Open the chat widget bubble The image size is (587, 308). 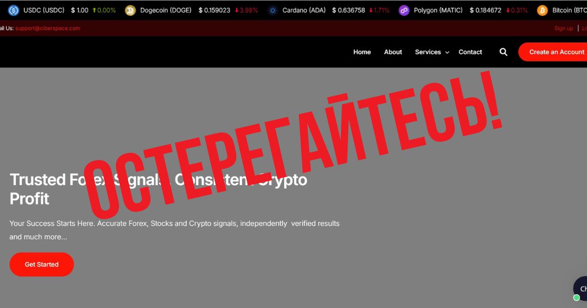click(x=581, y=288)
